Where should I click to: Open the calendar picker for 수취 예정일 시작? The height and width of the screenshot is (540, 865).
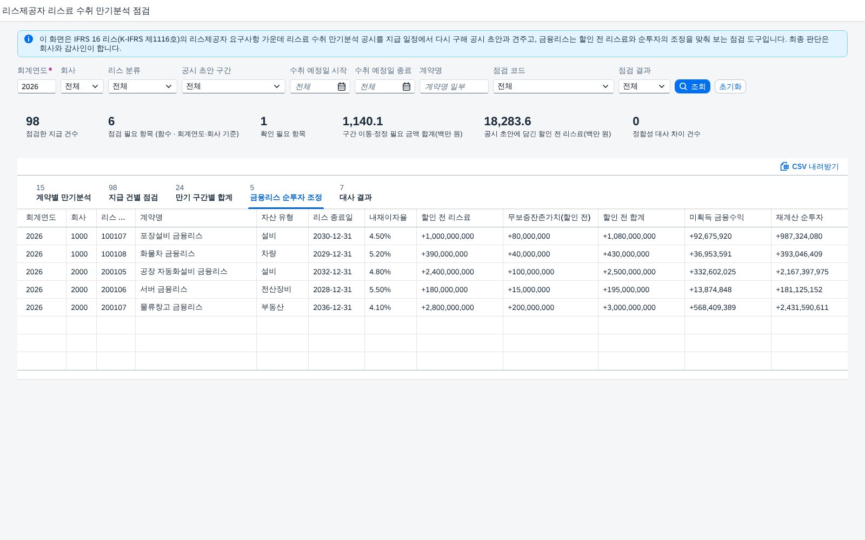[x=342, y=86]
